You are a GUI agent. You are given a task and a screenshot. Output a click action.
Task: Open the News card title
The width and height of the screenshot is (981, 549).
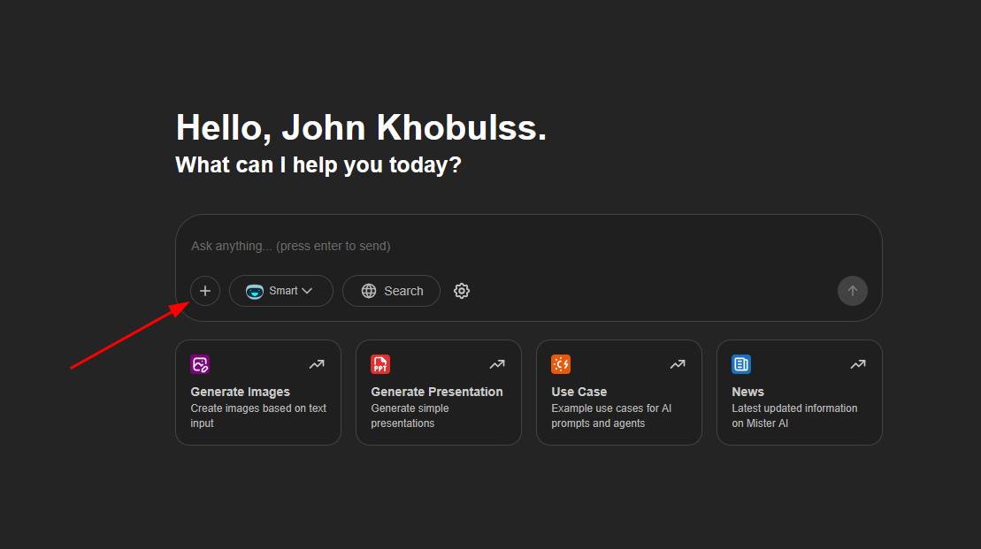(x=748, y=392)
